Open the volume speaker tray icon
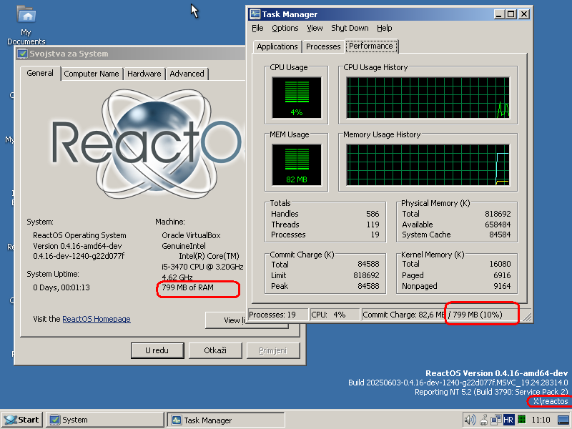The height and width of the screenshot is (429, 572). [470, 420]
